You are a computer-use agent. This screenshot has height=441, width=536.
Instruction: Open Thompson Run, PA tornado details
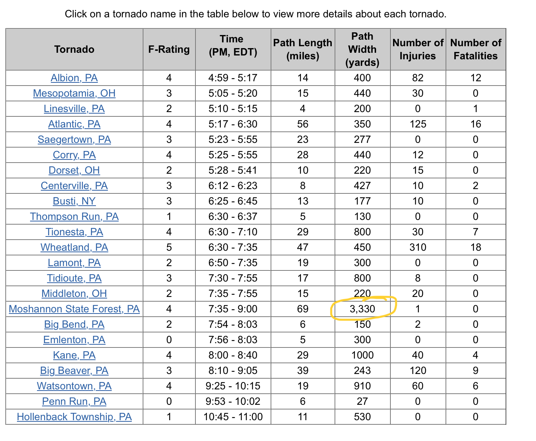pyautogui.click(x=74, y=216)
